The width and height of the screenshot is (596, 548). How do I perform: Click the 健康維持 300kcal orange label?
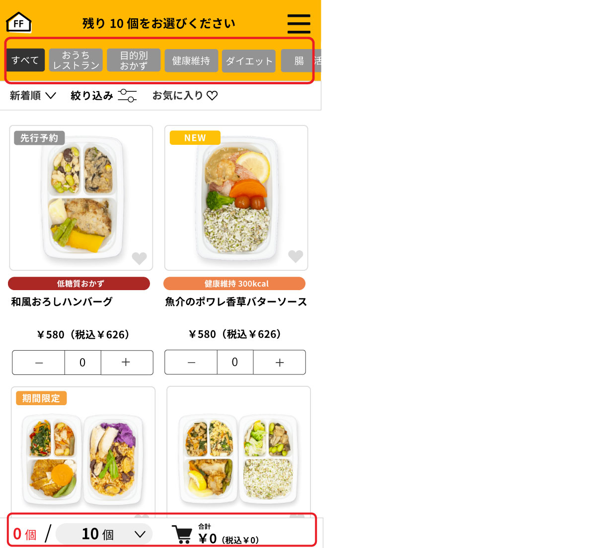click(x=234, y=283)
